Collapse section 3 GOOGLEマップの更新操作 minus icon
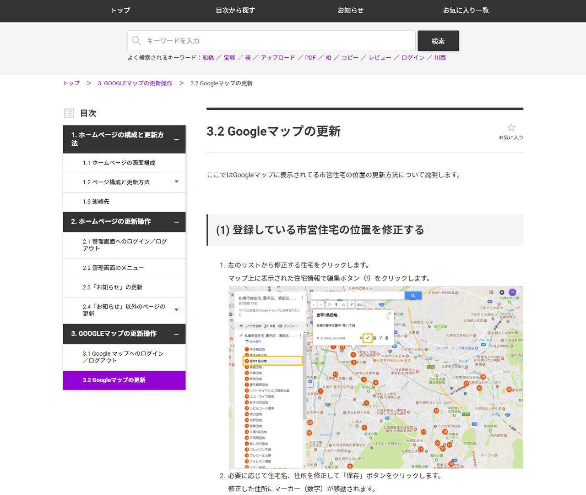Image resolution: width=586 pixels, height=495 pixels. (x=176, y=334)
